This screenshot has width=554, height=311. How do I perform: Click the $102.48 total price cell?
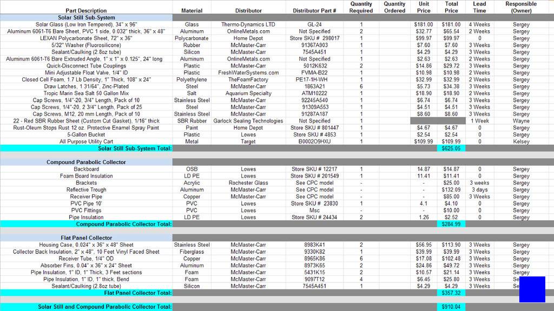[x=451, y=259]
